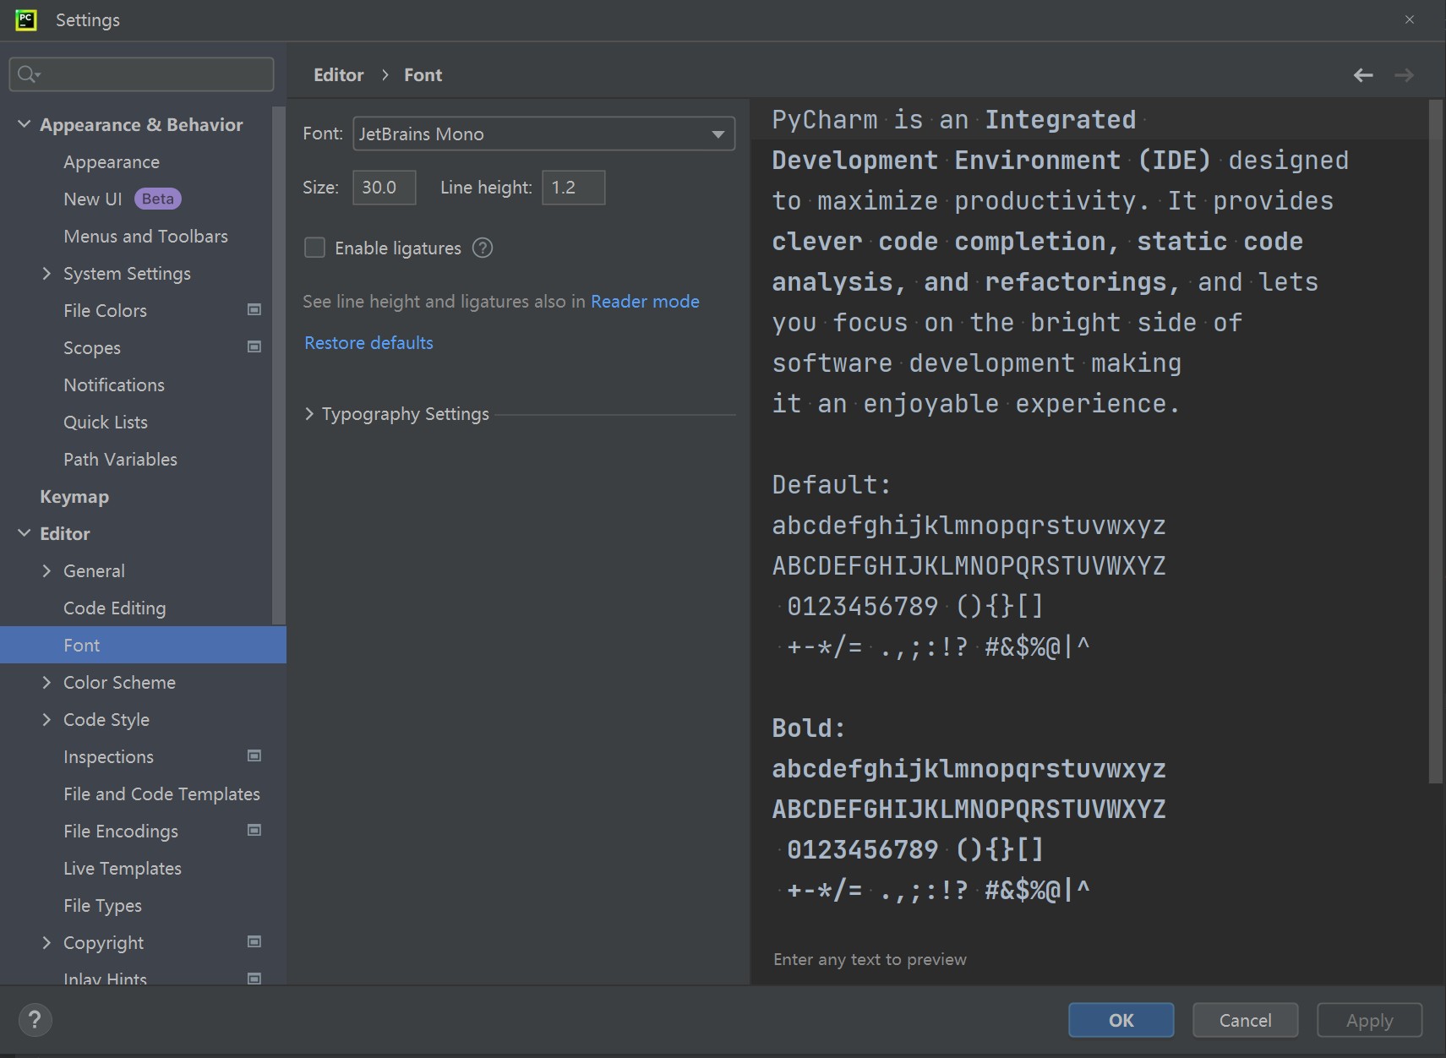The width and height of the screenshot is (1446, 1058).
Task: Click the settings tree vertical scrollbar
Action: click(278, 365)
